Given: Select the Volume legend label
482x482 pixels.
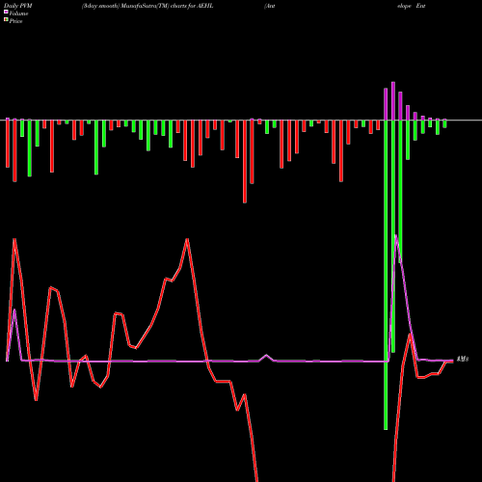Looking at the screenshot, I should point(18,13).
